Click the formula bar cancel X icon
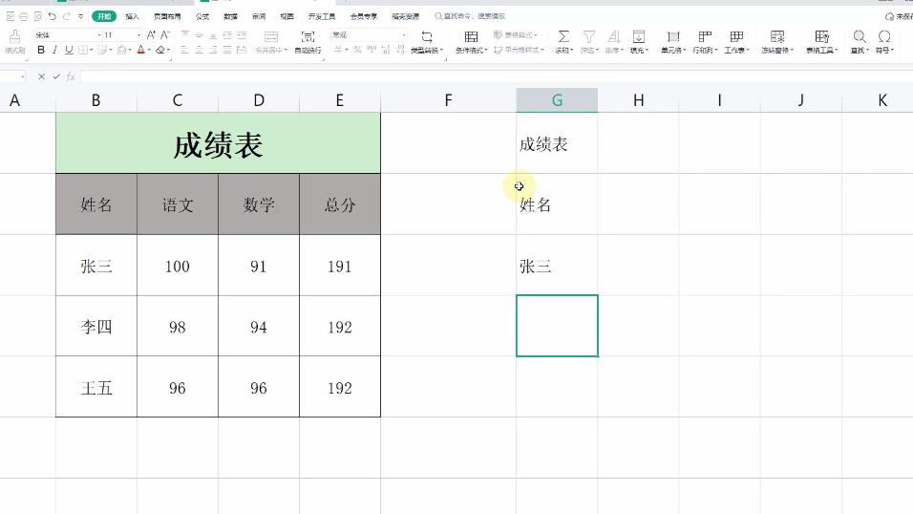This screenshot has height=514, width=913. click(41, 76)
